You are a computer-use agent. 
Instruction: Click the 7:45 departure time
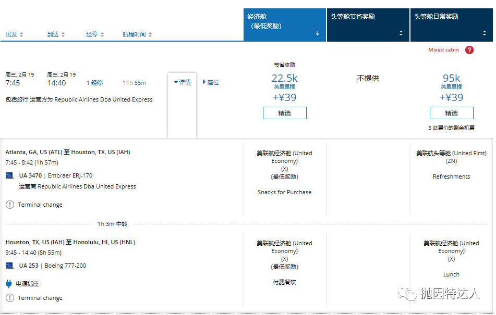point(13,83)
